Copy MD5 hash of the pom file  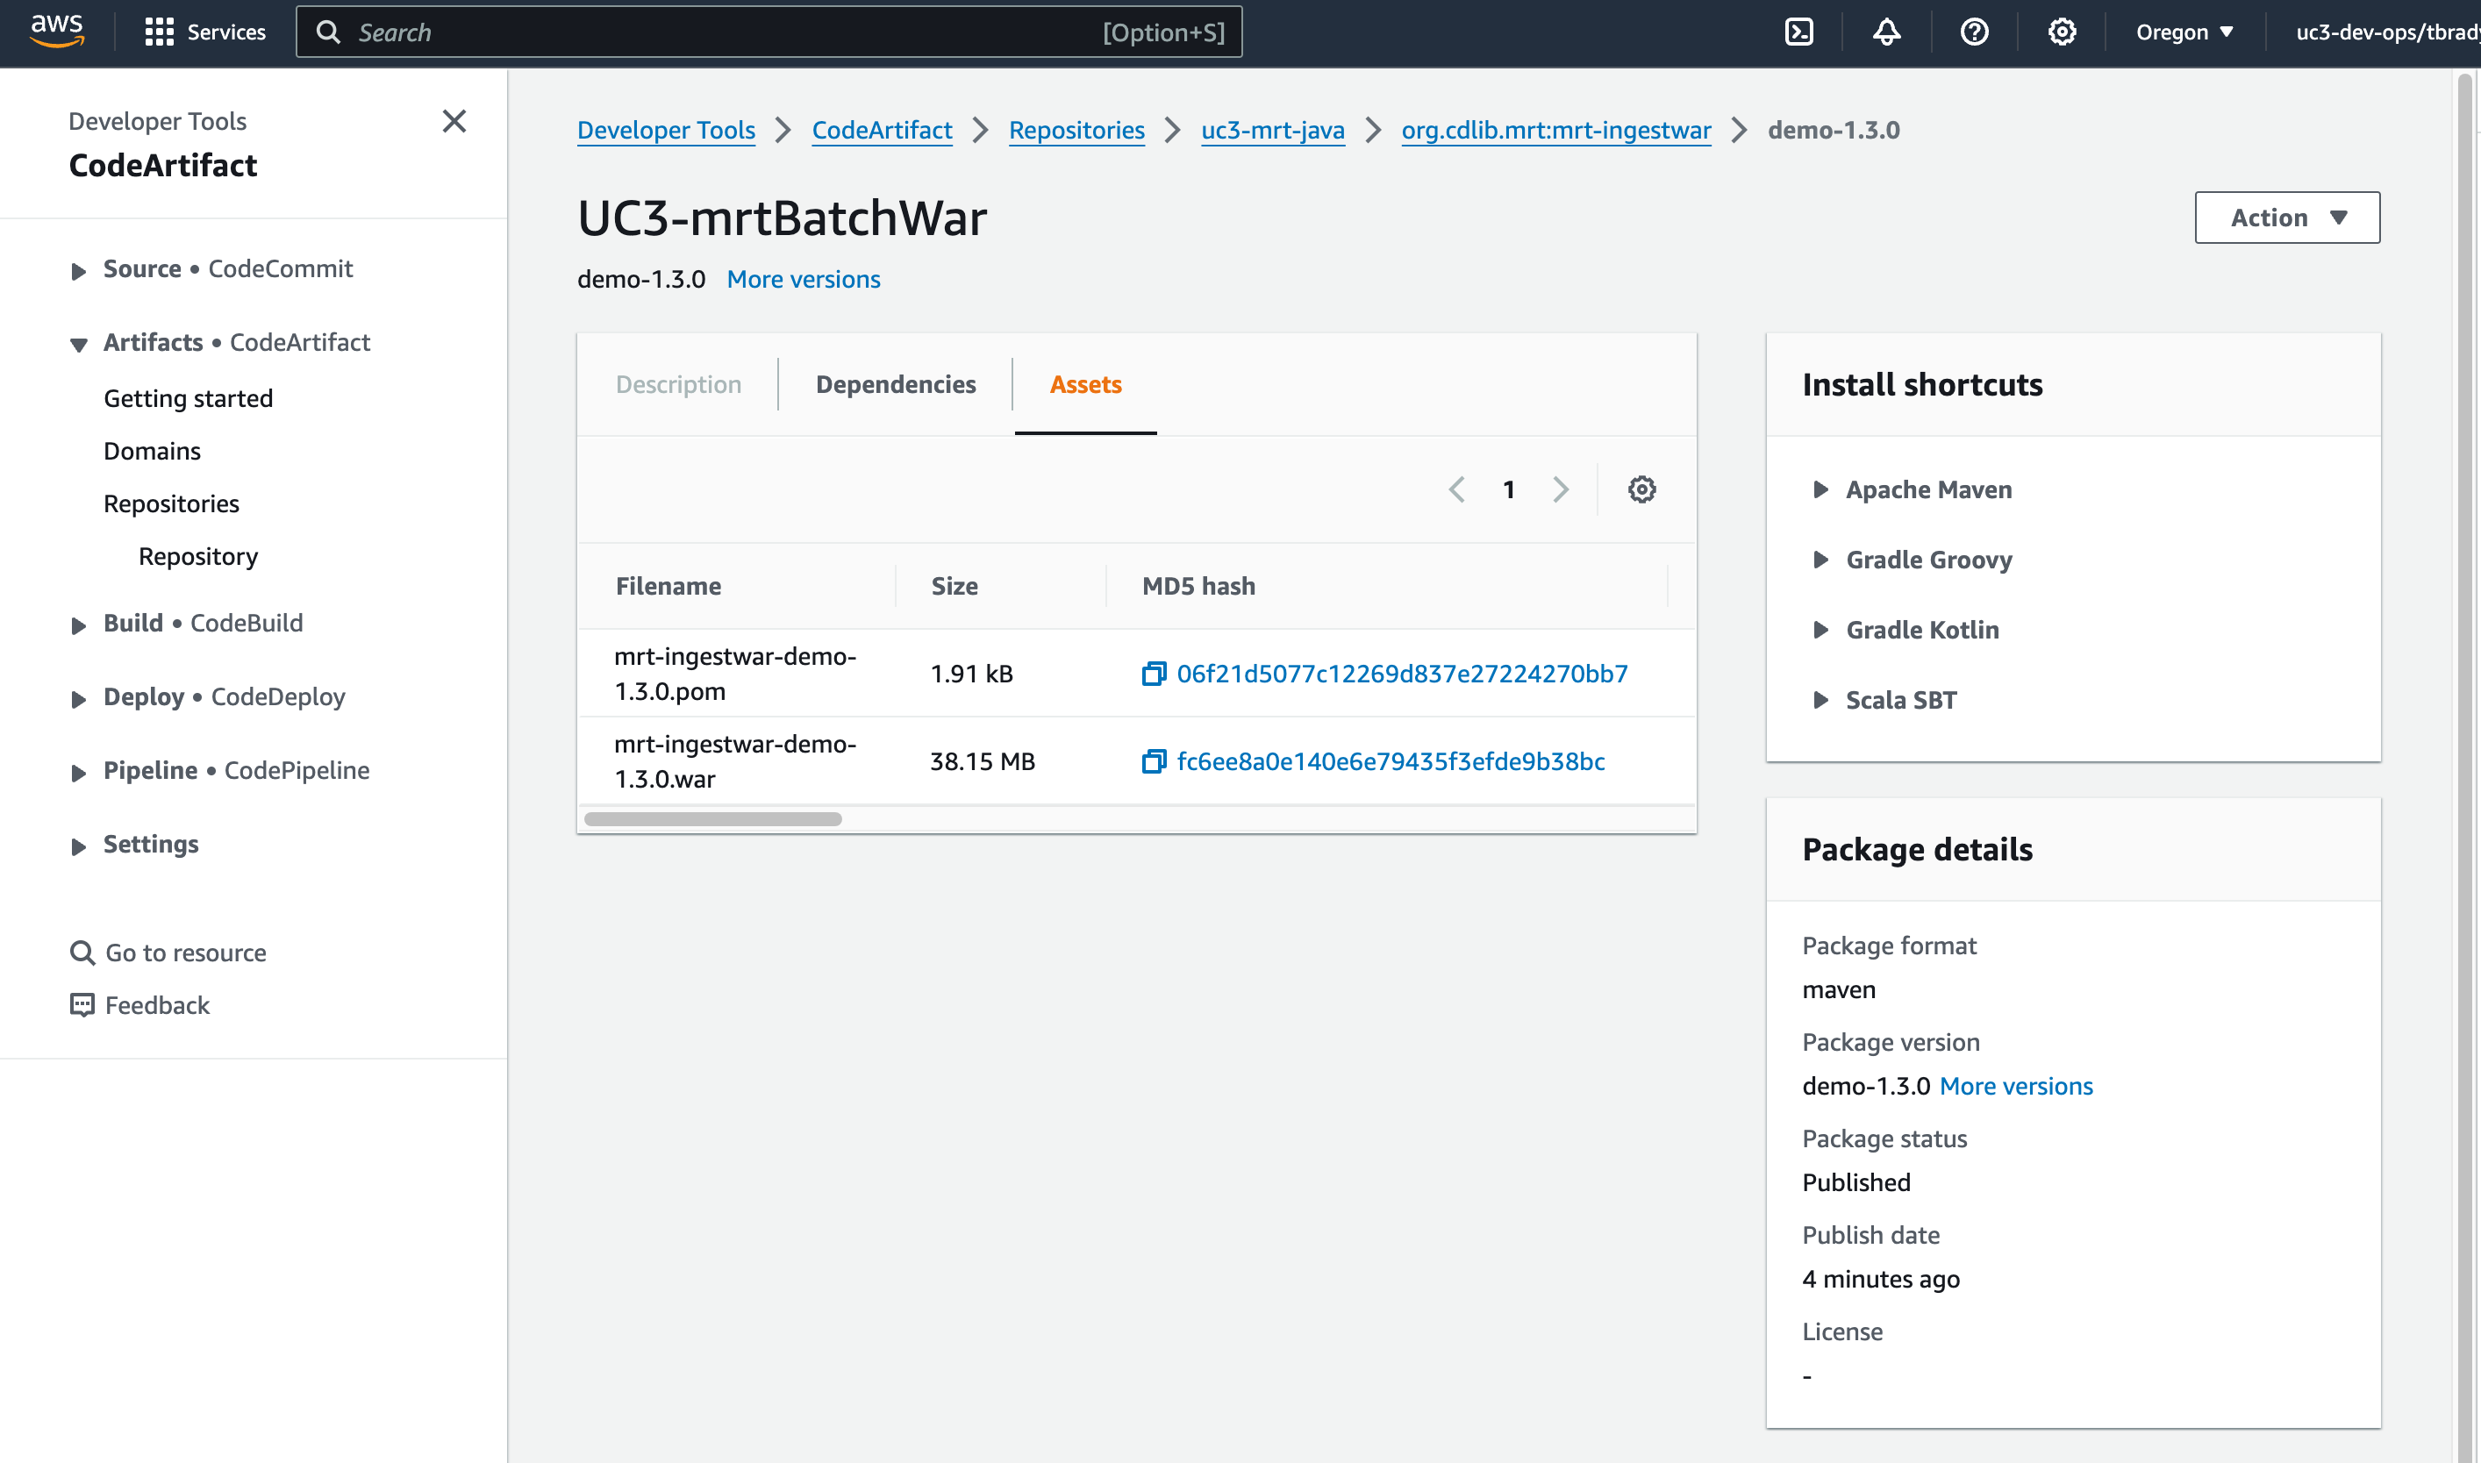tap(1153, 674)
